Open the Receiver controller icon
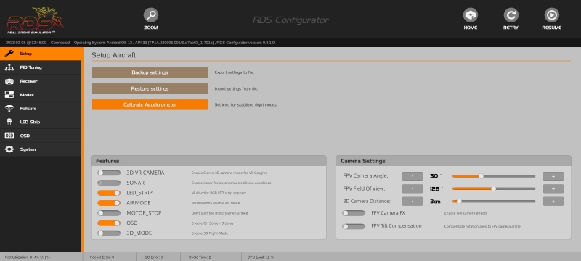 (x=9, y=81)
